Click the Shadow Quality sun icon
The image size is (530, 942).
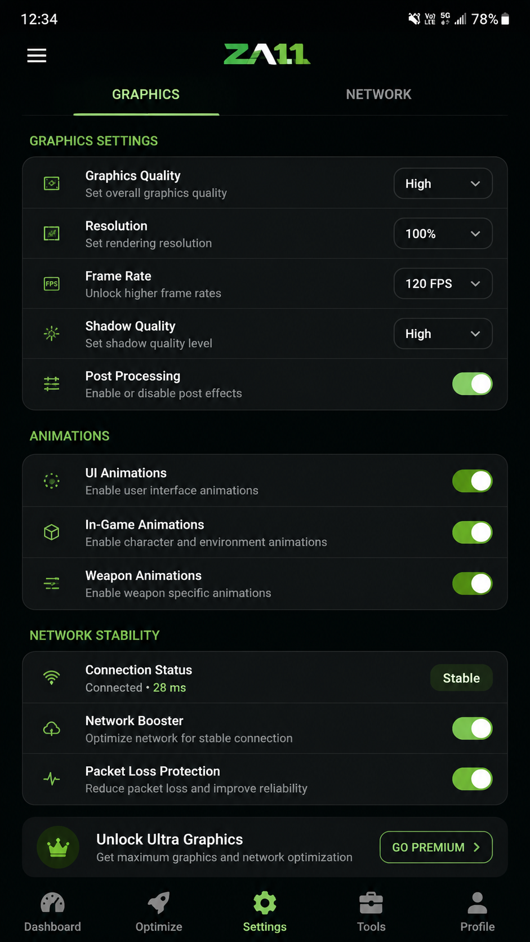coord(52,334)
